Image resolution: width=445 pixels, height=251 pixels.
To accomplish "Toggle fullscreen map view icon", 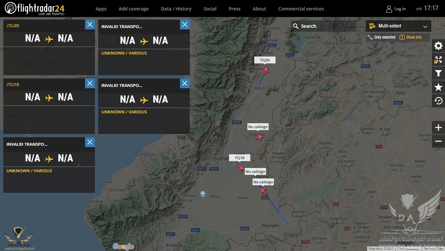I will (438, 59).
